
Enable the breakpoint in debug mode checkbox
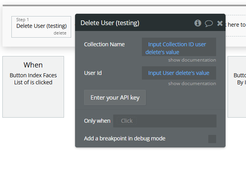tap(212, 139)
